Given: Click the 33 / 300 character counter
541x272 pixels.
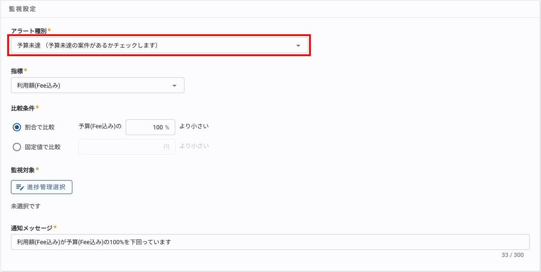Looking at the screenshot, I should pyautogui.click(x=513, y=255).
